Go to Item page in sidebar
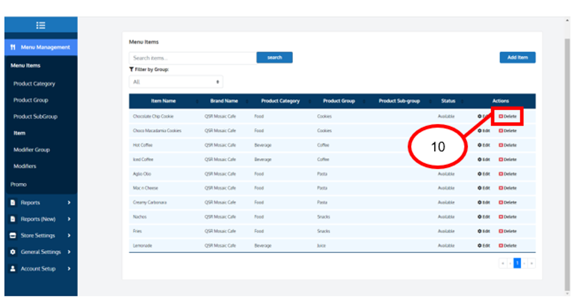The image size is (574, 302). coord(19,133)
